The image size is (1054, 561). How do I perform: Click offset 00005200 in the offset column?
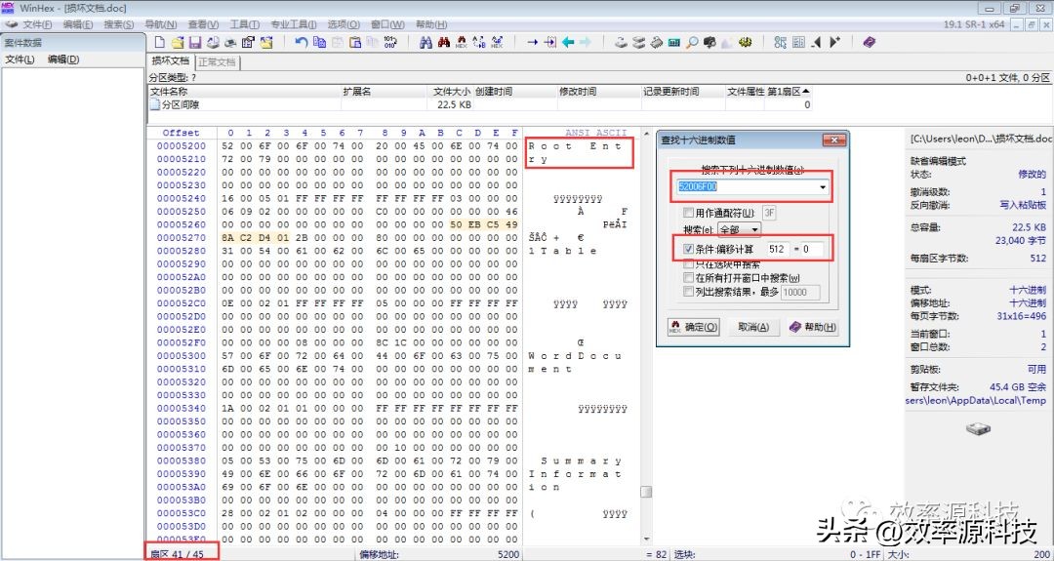182,145
